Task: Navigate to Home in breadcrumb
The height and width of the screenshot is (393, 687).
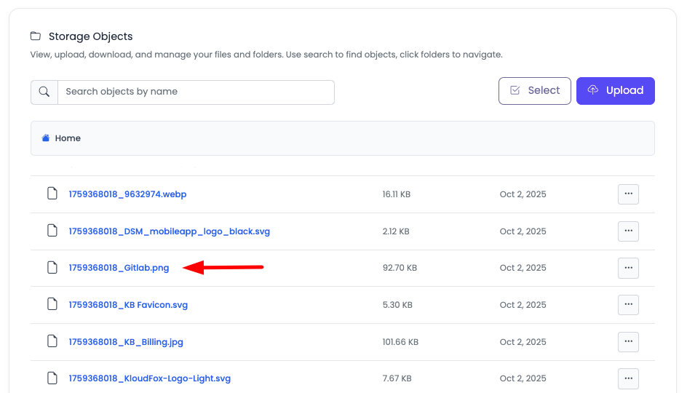Action: pyautogui.click(x=68, y=138)
